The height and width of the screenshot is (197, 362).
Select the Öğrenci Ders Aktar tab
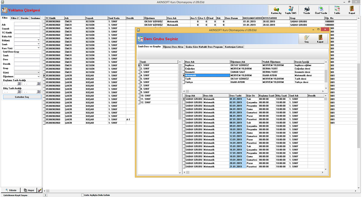[173, 47]
